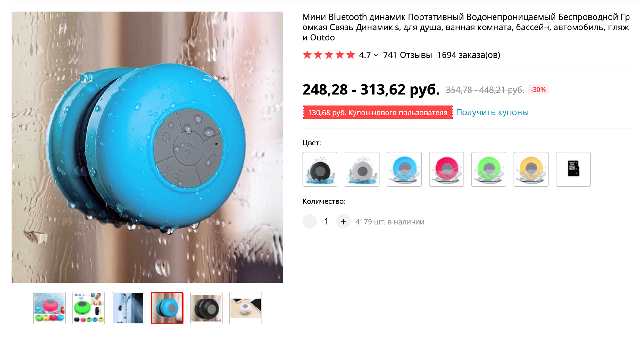641x344 pixels.
Task: Decrease quantity with the minus button
Action: (x=310, y=221)
